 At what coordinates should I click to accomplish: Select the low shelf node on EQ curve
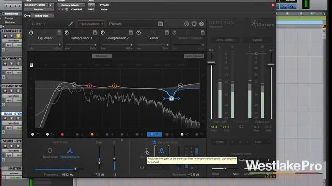(x=74, y=84)
